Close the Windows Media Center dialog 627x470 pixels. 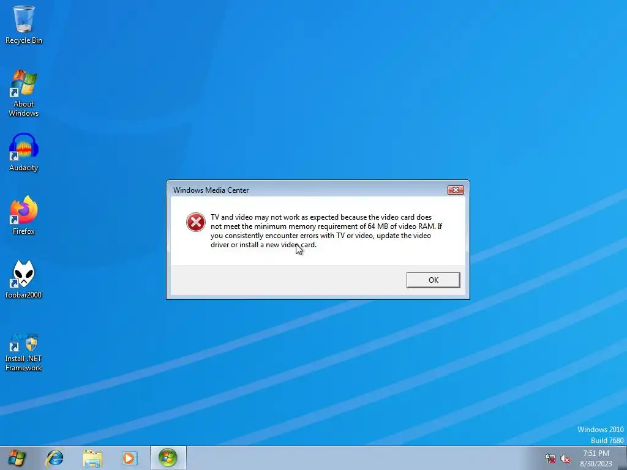pyautogui.click(x=456, y=190)
